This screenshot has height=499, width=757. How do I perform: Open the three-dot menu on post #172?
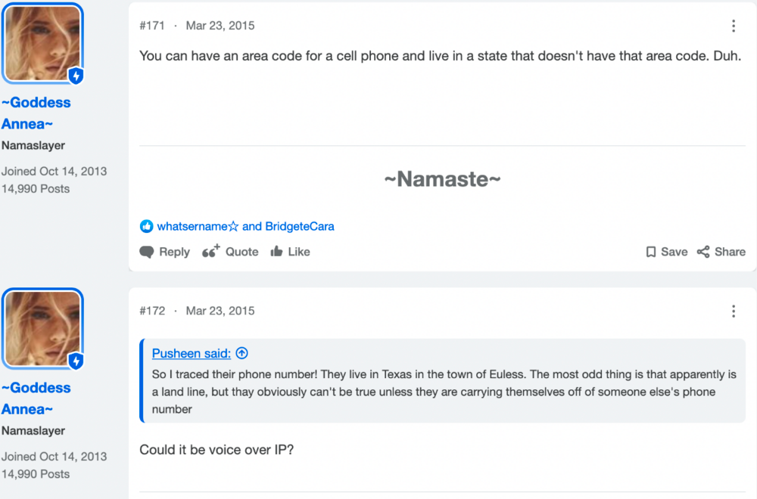pos(734,311)
